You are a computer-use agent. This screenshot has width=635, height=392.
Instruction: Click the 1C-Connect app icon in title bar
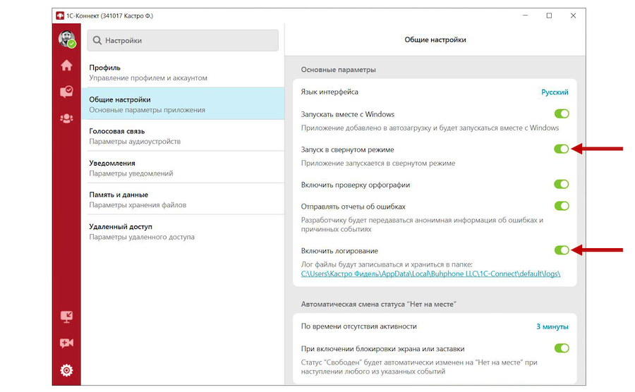pyautogui.click(x=59, y=16)
